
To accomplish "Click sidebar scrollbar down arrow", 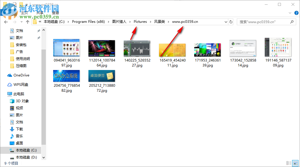I will point(43,157).
